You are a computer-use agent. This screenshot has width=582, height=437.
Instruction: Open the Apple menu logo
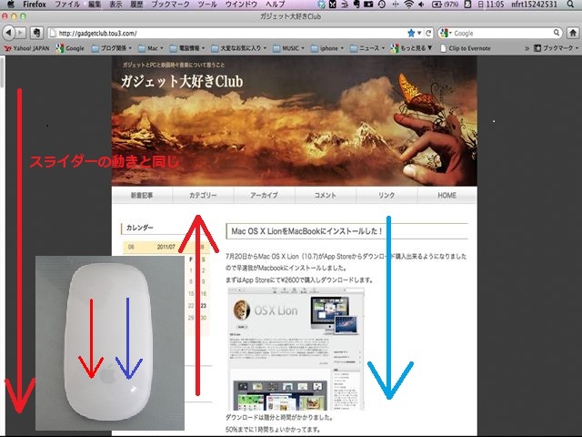[x=10, y=5]
